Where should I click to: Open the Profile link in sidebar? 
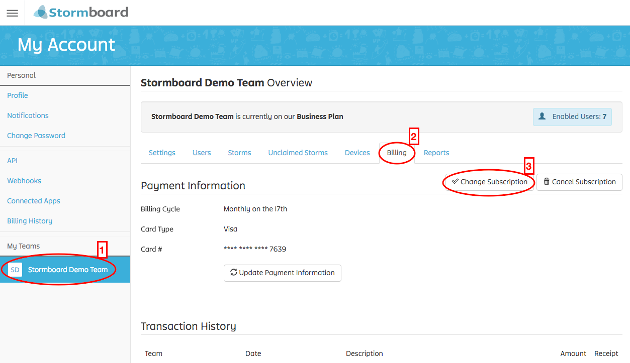tap(18, 95)
